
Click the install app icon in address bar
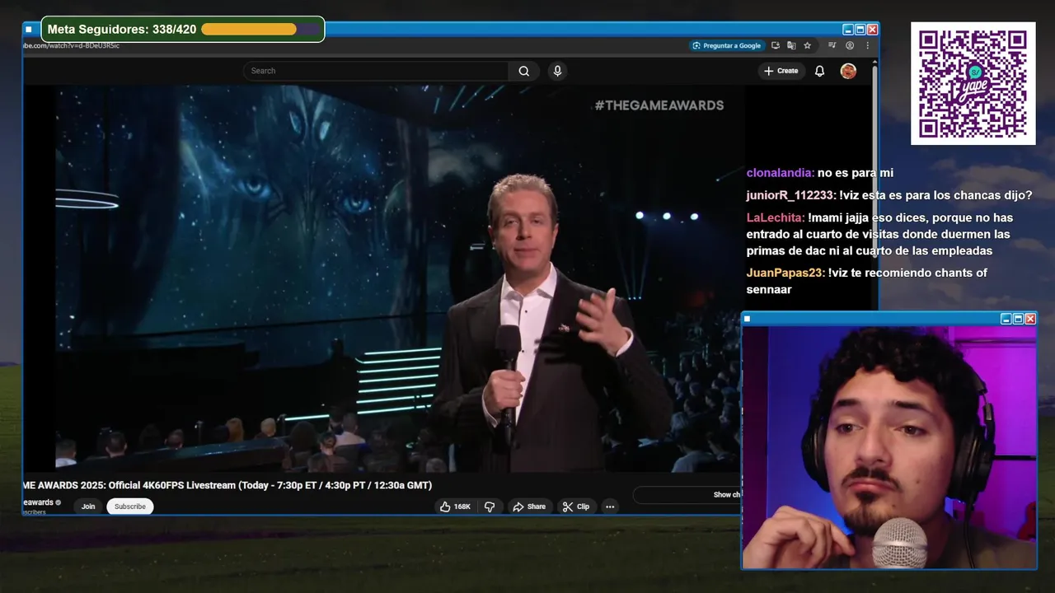coord(775,45)
